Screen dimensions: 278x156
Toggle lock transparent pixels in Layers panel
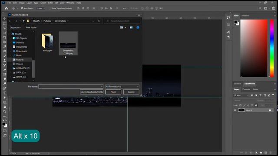click(240, 105)
